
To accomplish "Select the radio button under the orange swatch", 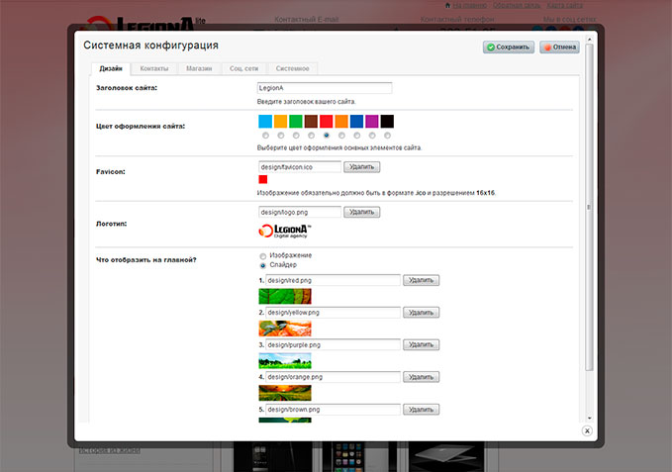I will (x=341, y=136).
